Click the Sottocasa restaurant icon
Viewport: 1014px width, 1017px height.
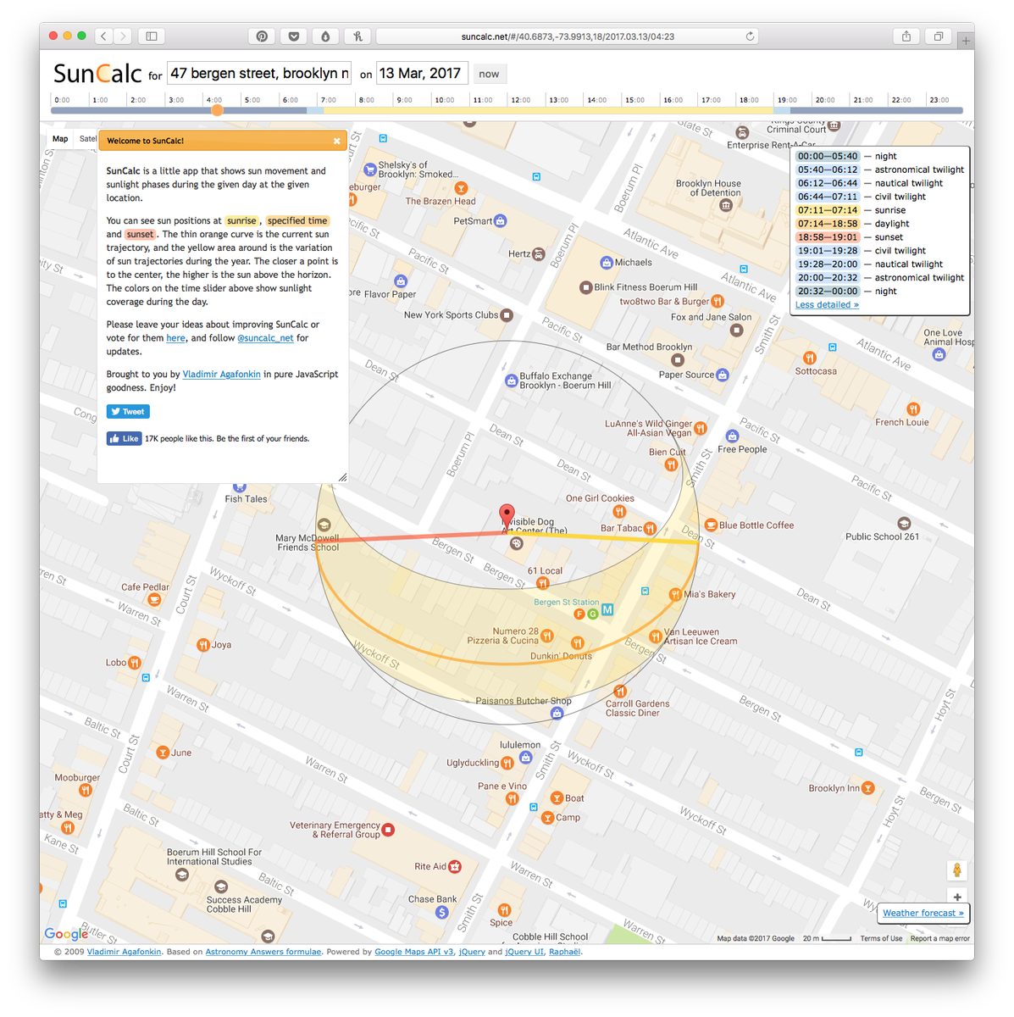point(810,358)
